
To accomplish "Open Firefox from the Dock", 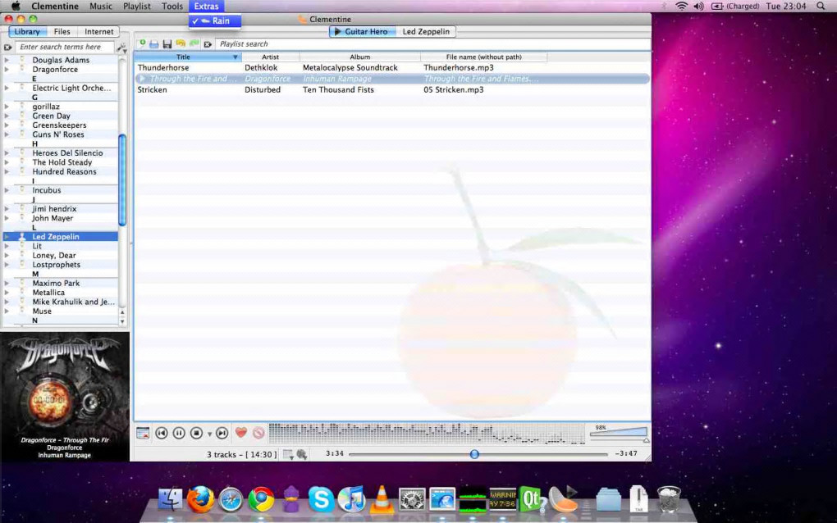I will coord(200,499).
